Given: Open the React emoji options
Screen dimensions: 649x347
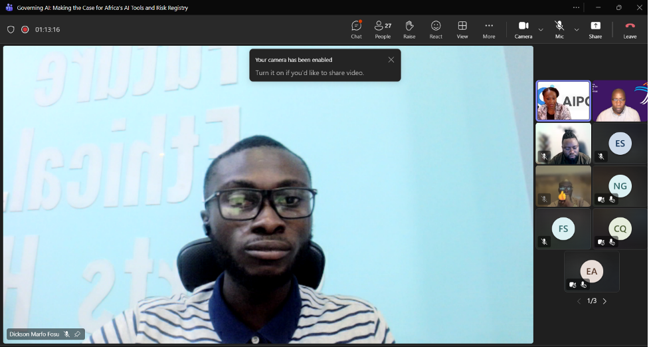Looking at the screenshot, I should (436, 29).
